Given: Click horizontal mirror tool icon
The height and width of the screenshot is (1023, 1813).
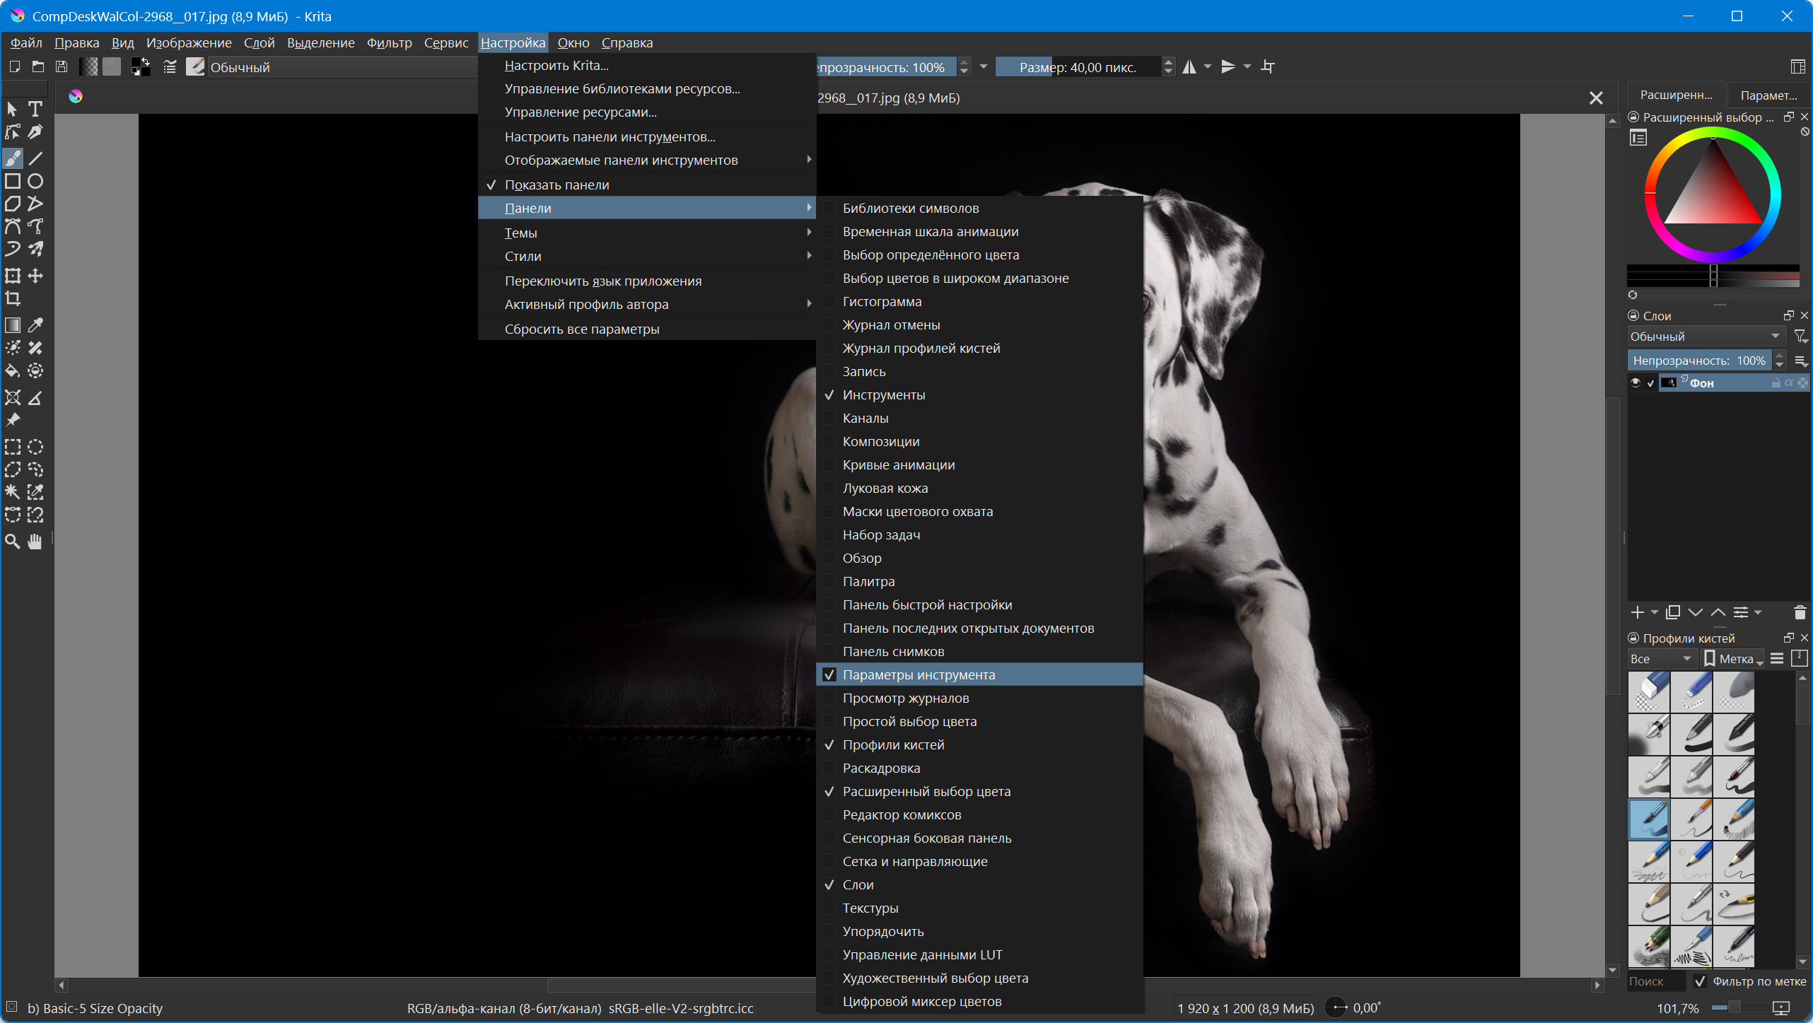Looking at the screenshot, I should coord(1189,67).
